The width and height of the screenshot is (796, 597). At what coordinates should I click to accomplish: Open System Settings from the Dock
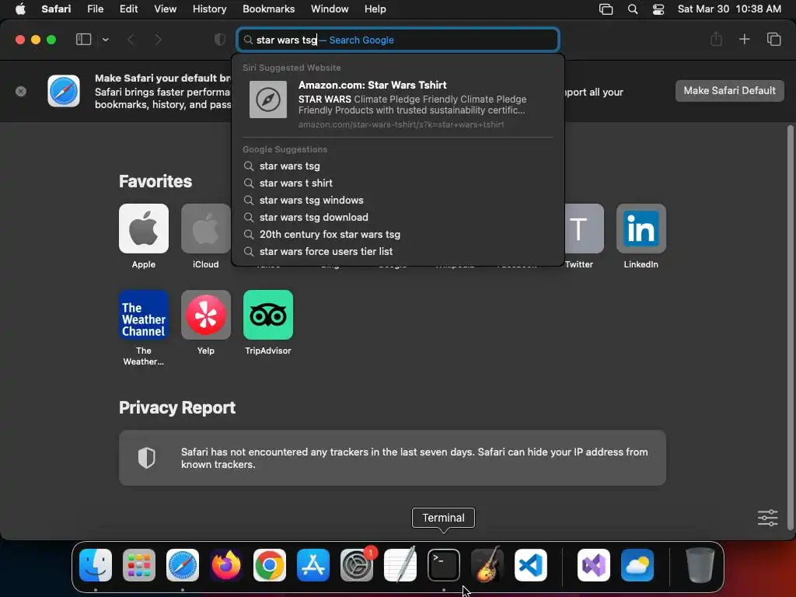(357, 565)
